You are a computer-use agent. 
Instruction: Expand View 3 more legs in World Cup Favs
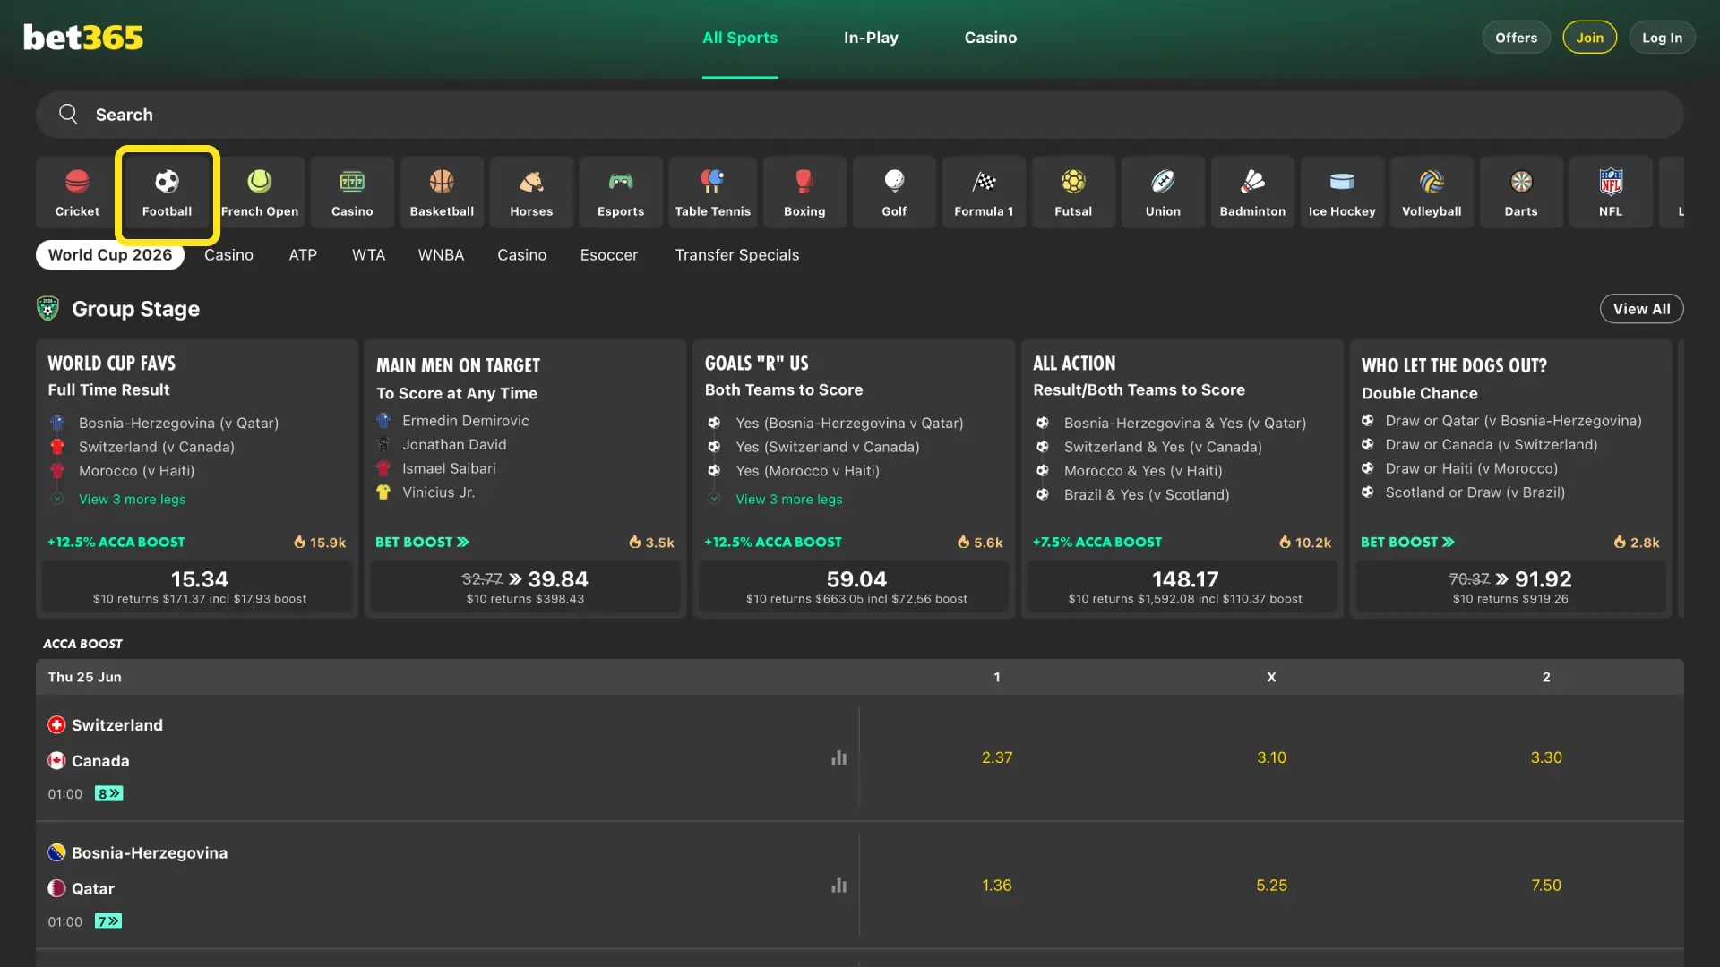pyautogui.click(x=133, y=500)
